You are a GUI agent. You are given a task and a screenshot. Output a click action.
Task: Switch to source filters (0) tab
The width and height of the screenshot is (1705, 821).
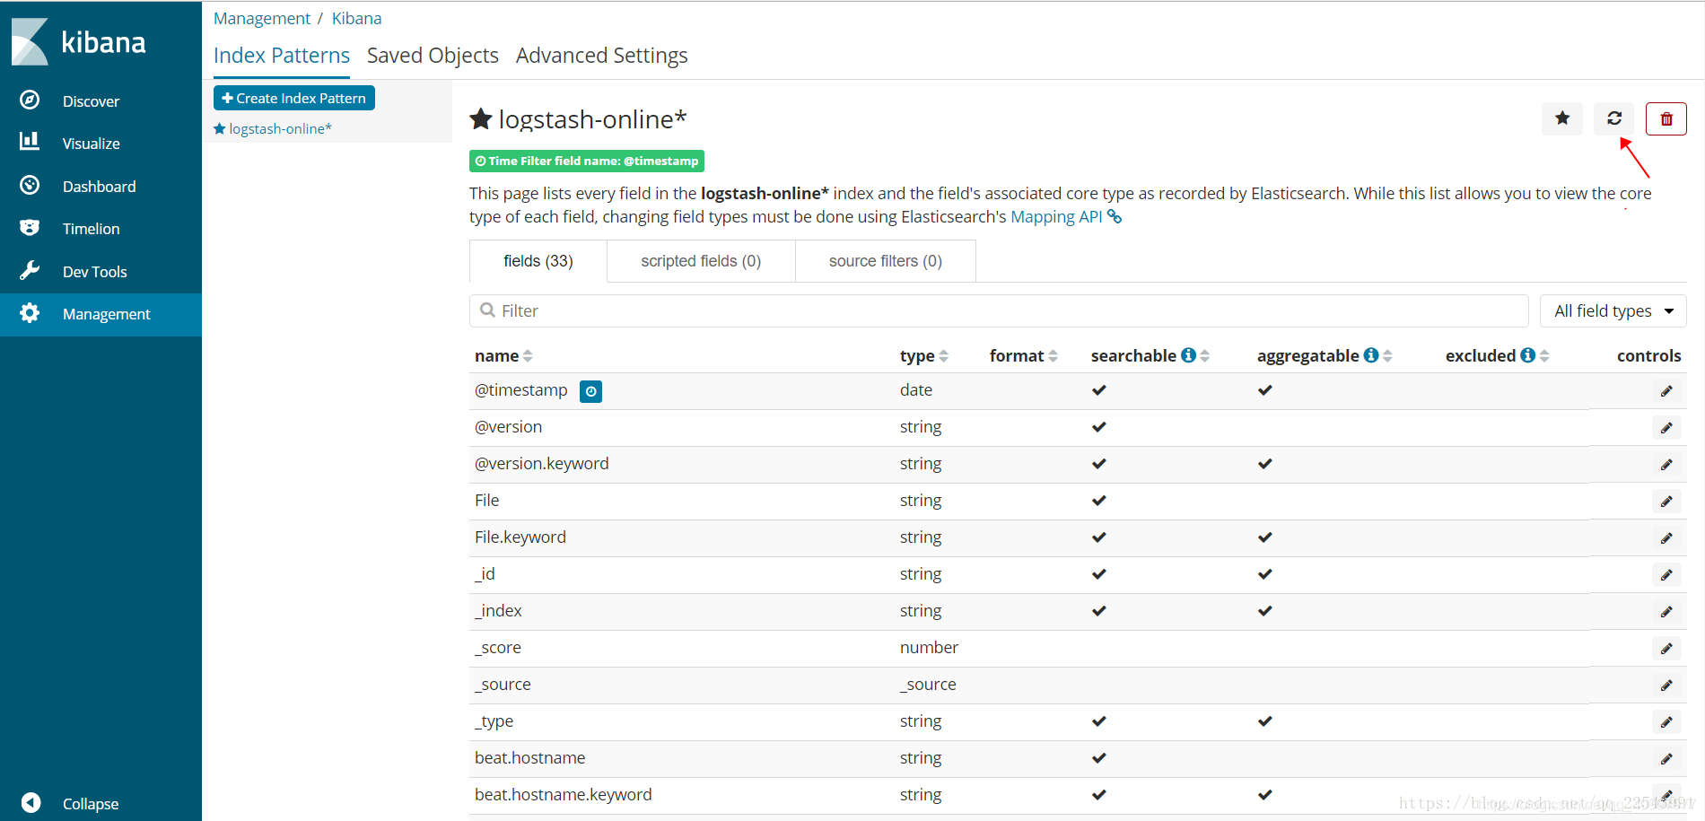[886, 261]
